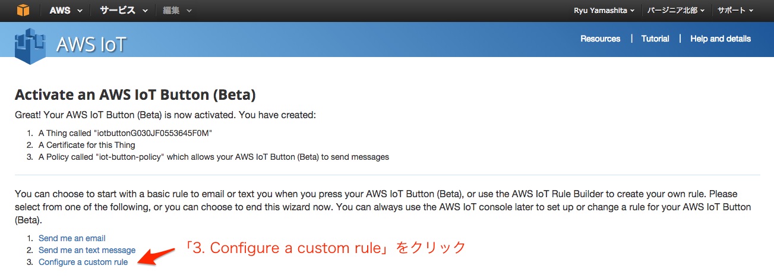Viewport: 774px width, 278px height.
Task: Click the AWS IoT header title
Action: [91, 45]
